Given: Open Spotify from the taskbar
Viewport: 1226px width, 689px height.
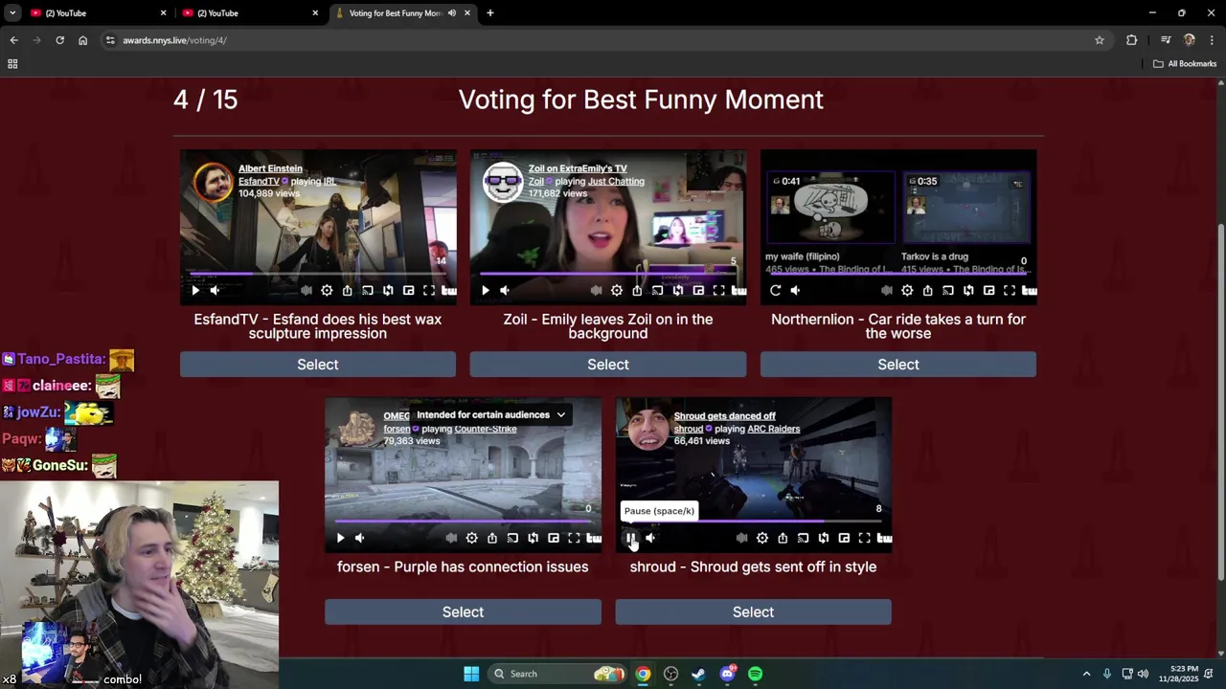Looking at the screenshot, I should pos(755,674).
